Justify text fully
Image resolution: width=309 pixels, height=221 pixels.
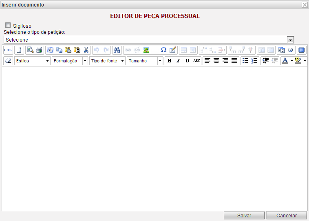click(x=234, y=61)
